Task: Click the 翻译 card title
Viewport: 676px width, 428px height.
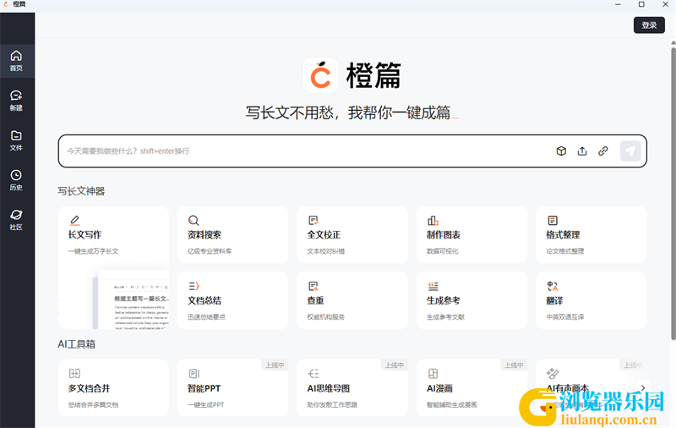Action: coord(555,301)
